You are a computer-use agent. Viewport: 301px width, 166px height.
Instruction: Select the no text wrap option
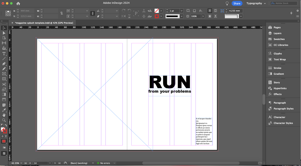tap(210, 11)
